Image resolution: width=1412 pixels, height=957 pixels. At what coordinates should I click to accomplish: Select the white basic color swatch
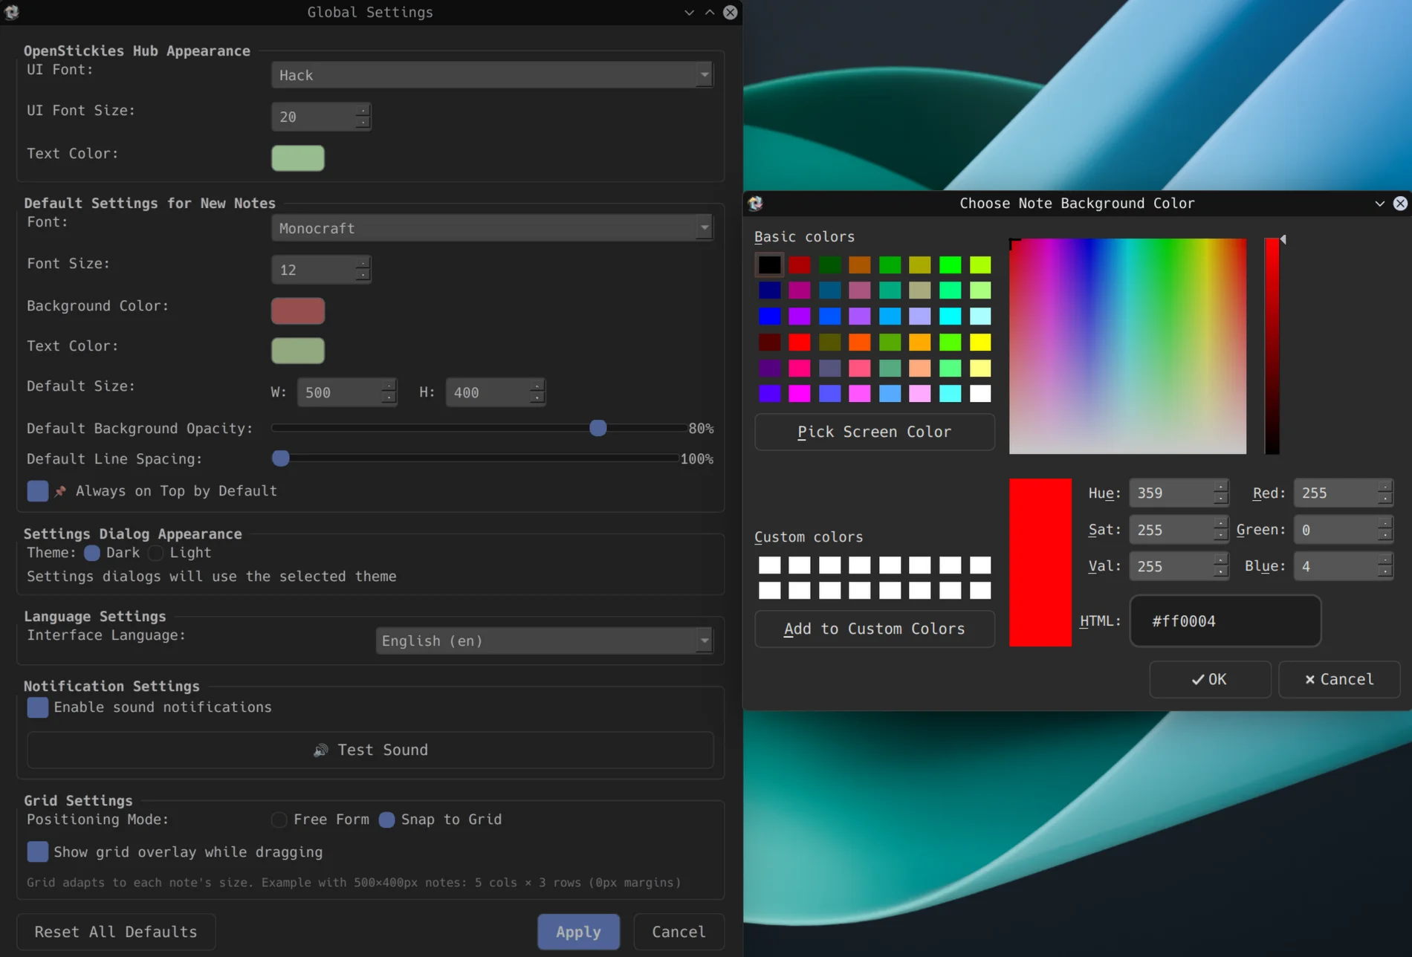[x=980, y=393]
